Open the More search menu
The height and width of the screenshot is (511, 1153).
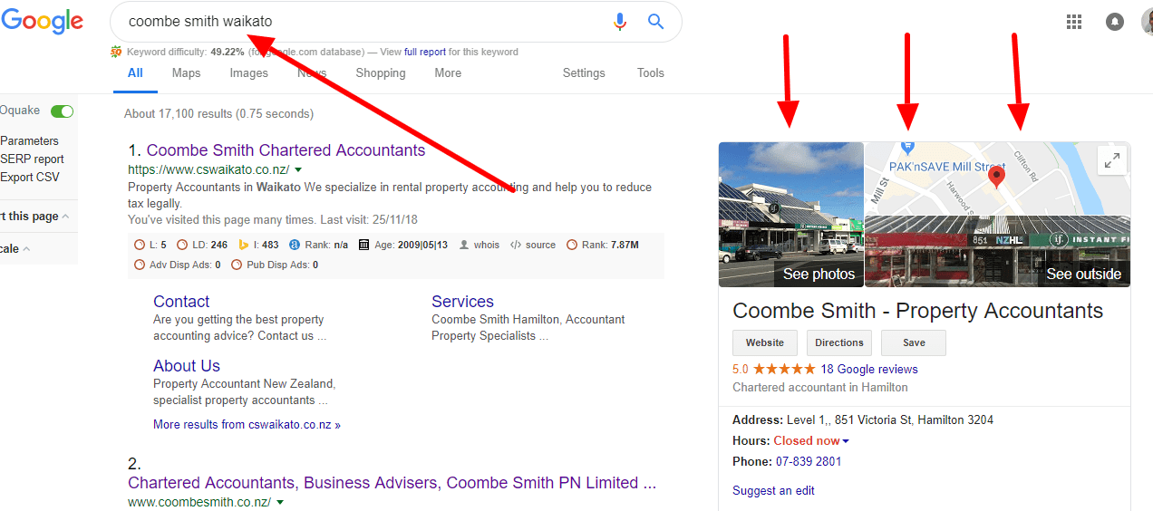(448, 73)
